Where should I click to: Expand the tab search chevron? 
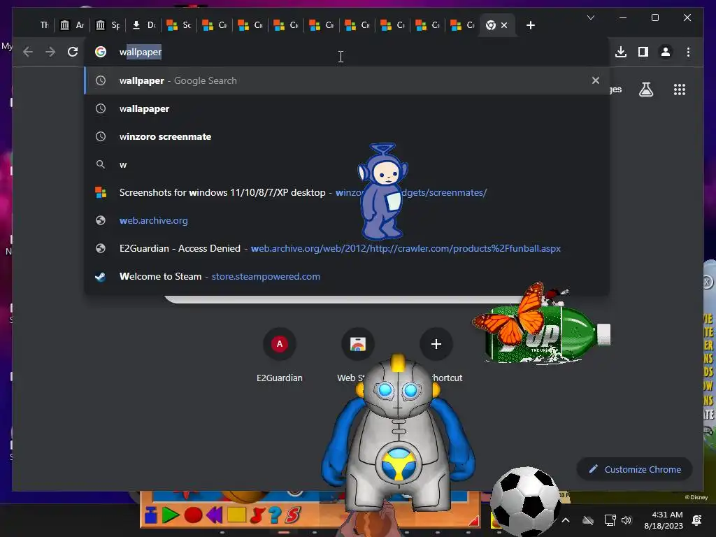590,17
